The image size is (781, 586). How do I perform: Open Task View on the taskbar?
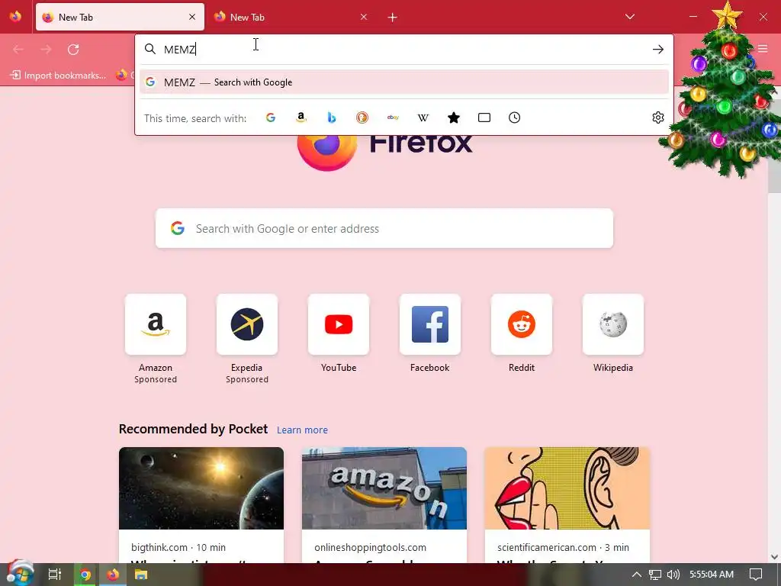[55, 575]
